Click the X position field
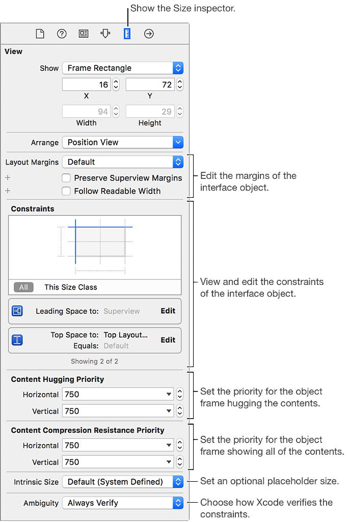The image size is (349, 522). point(86,85)
